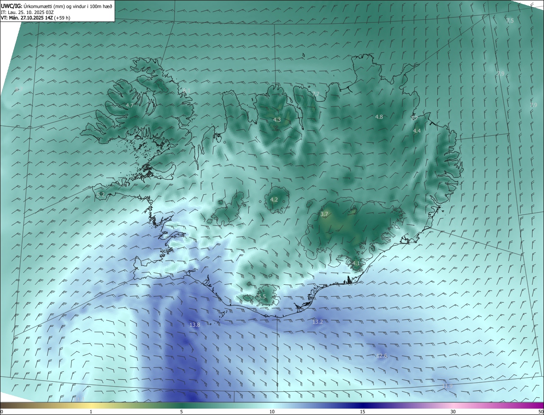Click the 4.7 value over the Westfjords
This screenshot has height=415, width=544.
click(x=130, y=105)
